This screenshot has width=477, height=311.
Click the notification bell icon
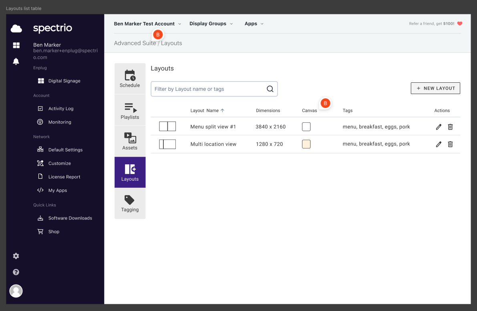16,62
